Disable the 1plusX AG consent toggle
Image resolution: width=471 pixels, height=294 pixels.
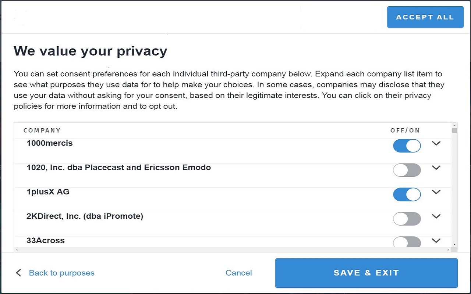click(x=407, y=194)
